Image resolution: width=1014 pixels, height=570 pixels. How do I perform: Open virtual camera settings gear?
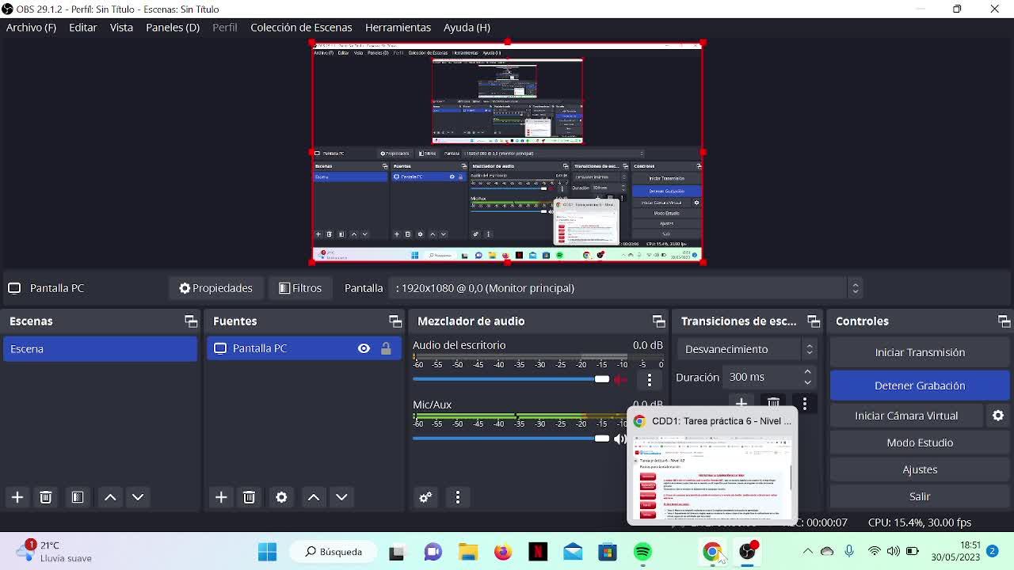tap(998, 416)
